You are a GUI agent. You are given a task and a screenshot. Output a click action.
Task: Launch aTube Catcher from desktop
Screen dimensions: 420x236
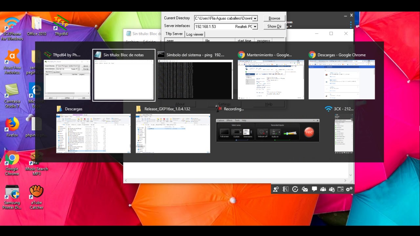click(x=36, y=197)
